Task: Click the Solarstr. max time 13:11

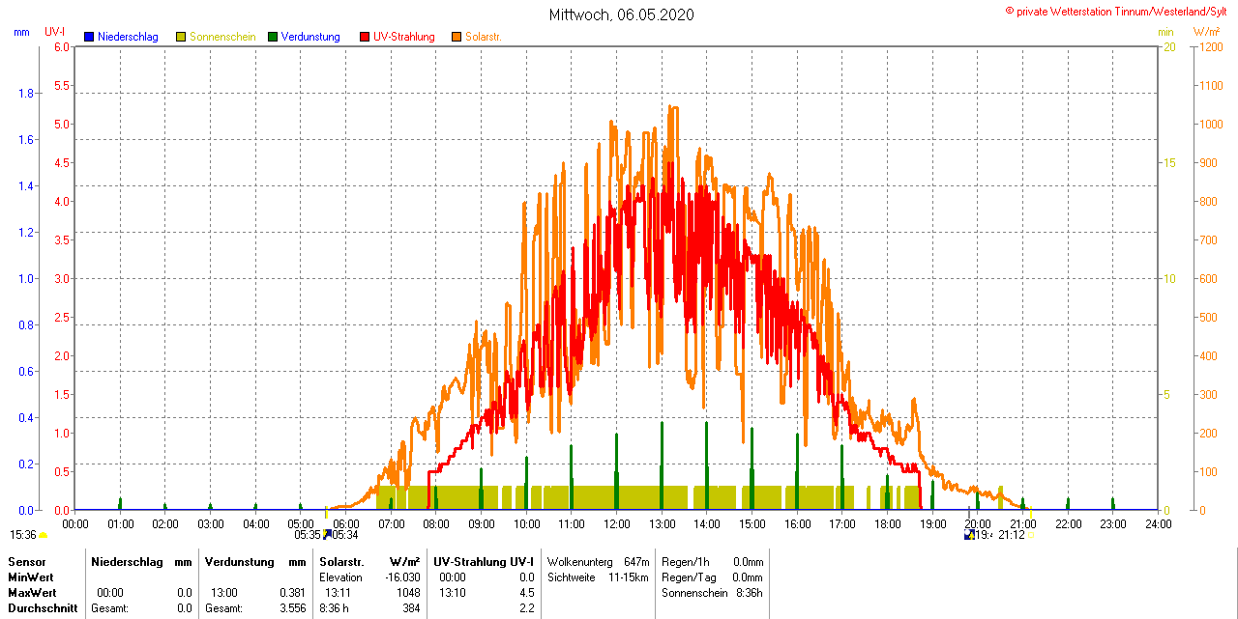Action: tap(338, 592)
